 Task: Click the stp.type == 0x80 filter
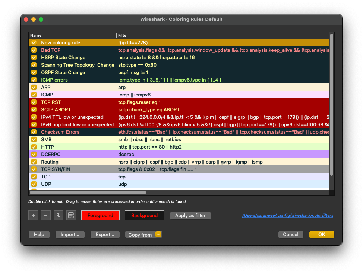point(137,65)
